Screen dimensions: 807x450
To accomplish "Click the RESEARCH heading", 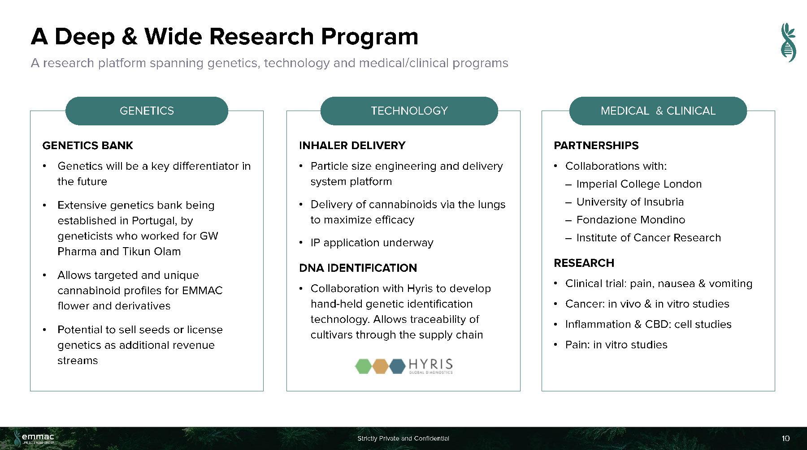I will pos(584,263).
